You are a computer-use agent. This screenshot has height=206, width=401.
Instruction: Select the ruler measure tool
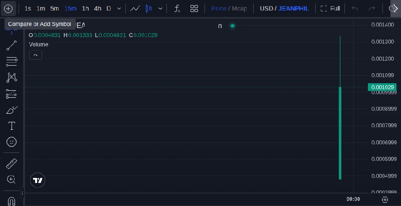coord(12,163)
